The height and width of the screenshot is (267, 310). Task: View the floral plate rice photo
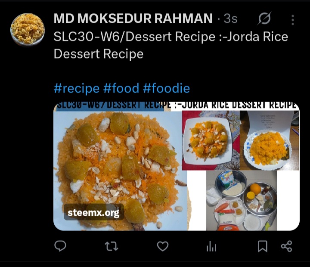(270, 140)
